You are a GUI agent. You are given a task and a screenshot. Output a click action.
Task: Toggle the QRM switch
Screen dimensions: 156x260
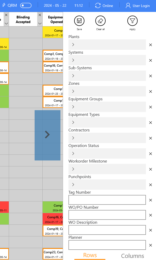coord(26,5)
